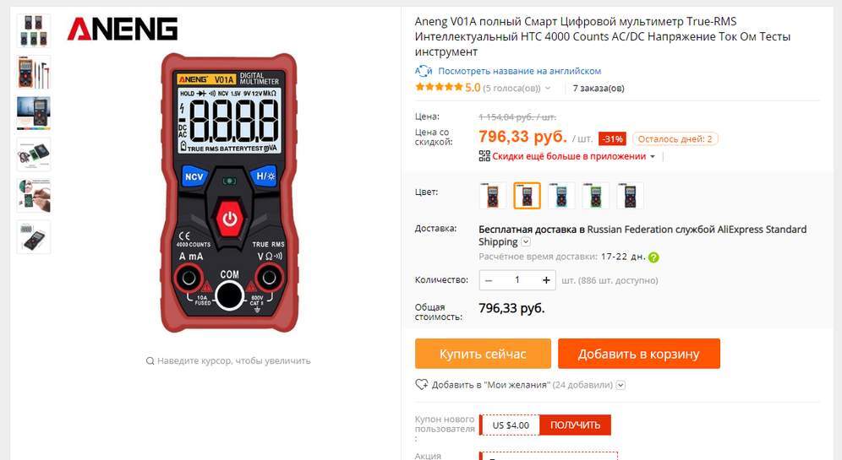
Task: Expand more app discounts dropdown arrow
Action: point(653,156)
